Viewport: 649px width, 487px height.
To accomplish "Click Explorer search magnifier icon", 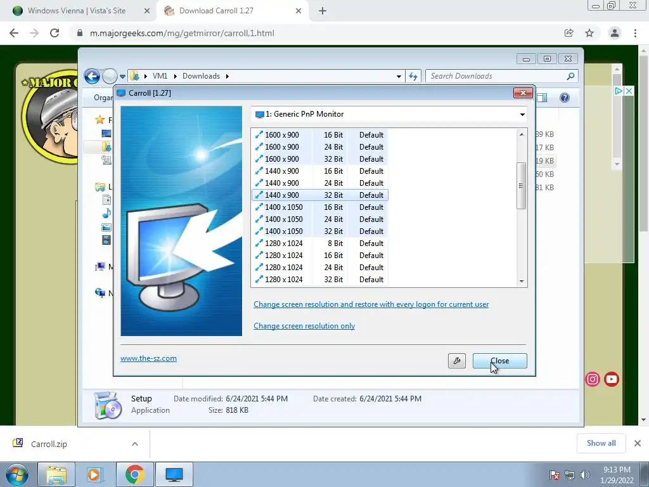I will click(571, 76).
